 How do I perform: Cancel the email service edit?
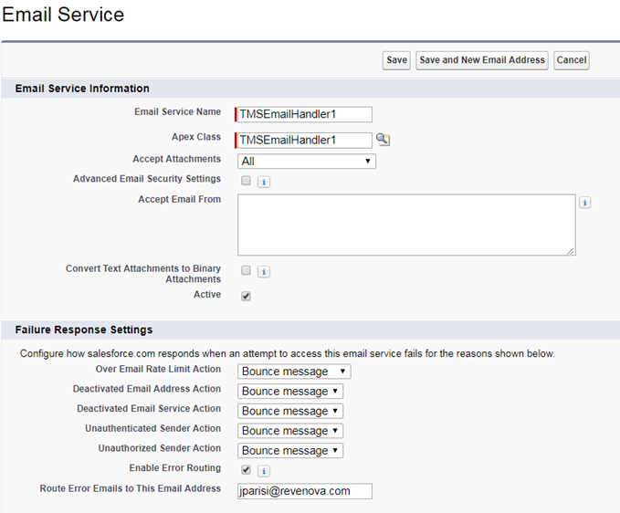[x=572, y=60]
